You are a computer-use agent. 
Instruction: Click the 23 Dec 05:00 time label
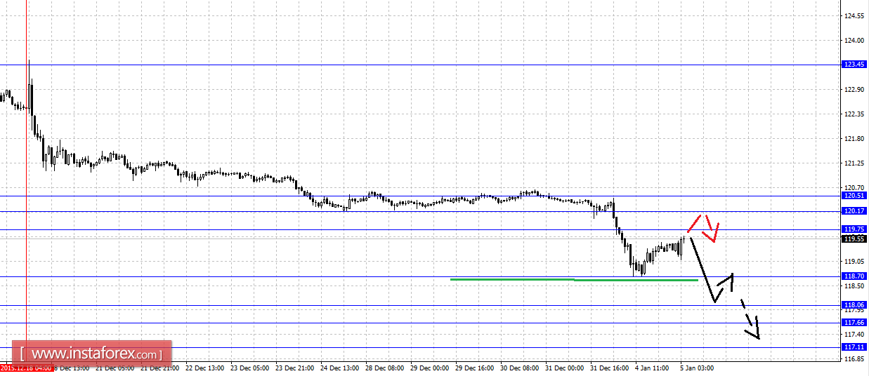250,368
